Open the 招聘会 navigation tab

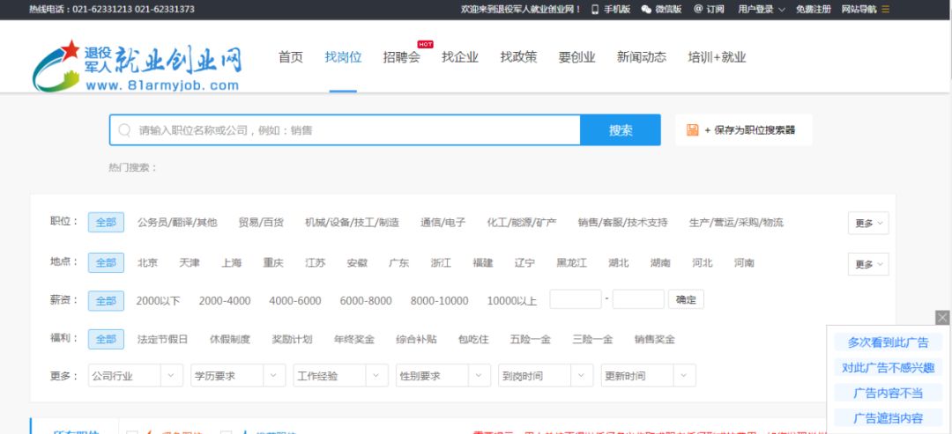401,57
